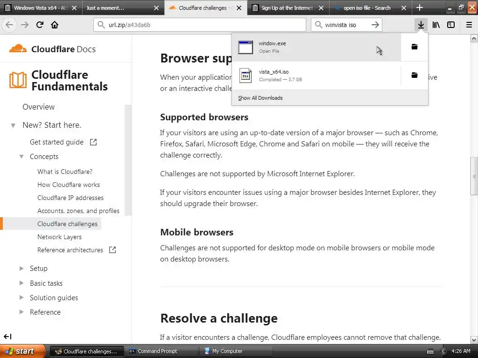Submit winvista iso search with arrow

(375, 25)
